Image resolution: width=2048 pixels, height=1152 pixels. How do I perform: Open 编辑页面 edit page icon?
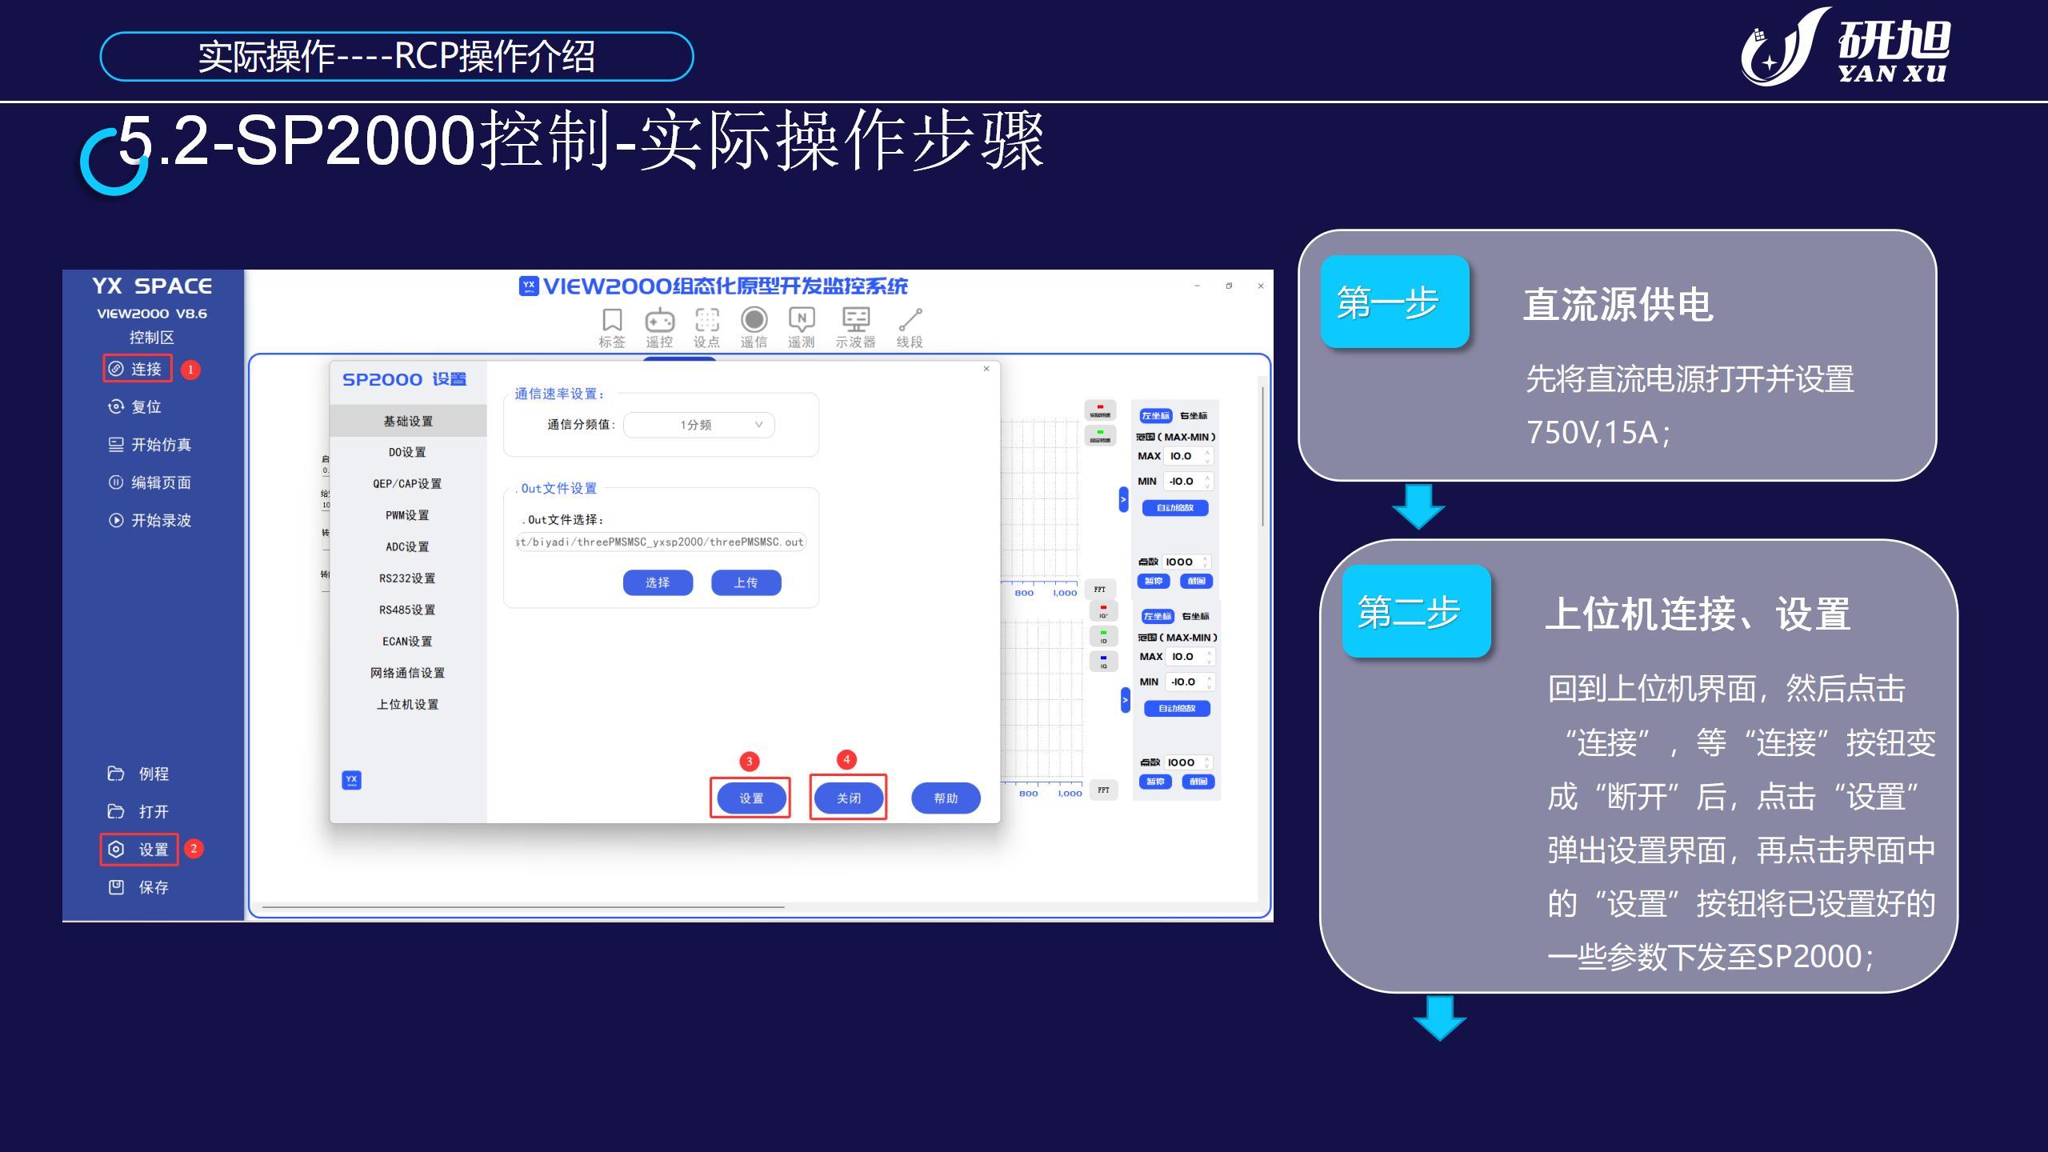click(x=116, y=482)
